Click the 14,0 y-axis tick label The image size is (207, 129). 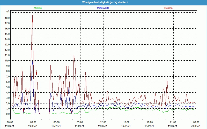[x=7, y=39]
